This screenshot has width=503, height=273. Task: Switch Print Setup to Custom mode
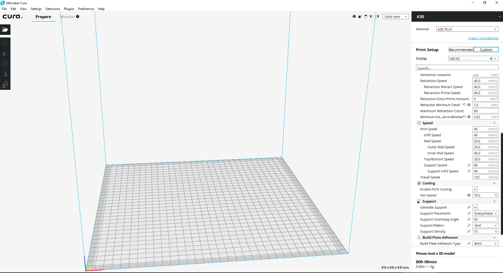coord(486,50)
